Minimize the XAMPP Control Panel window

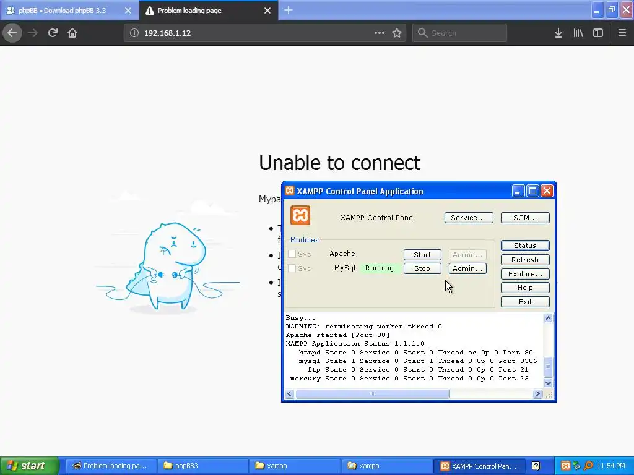point(518,191)
